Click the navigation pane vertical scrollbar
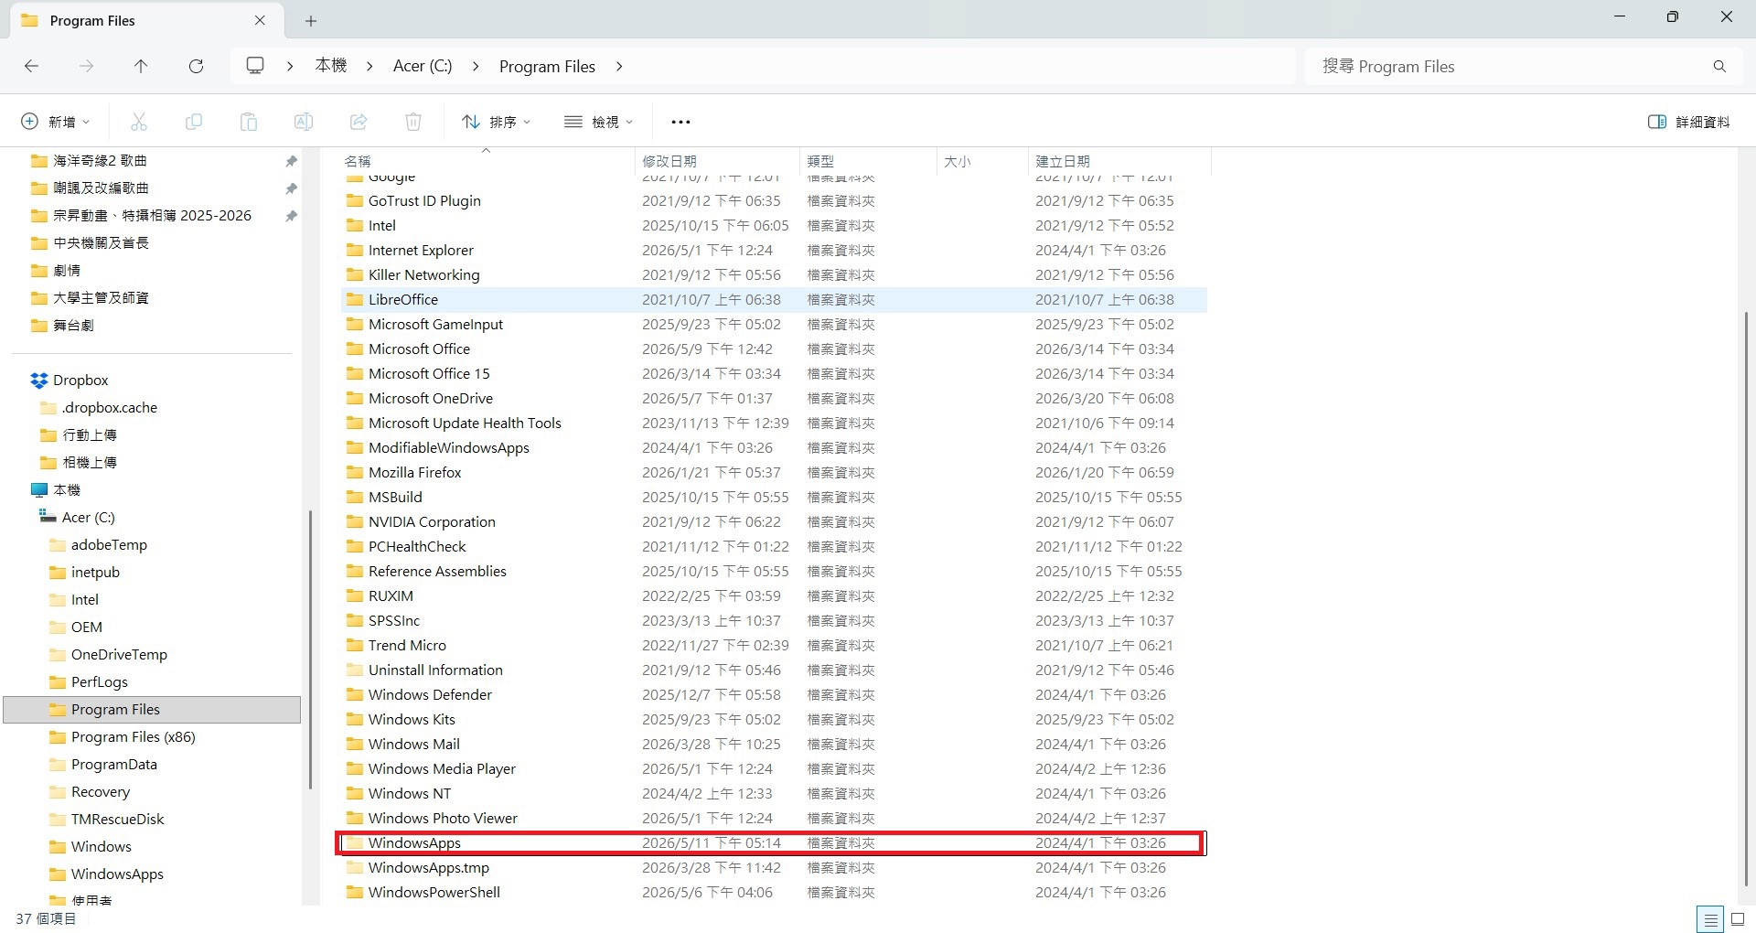Viewport: 1756px width, 933px height. coord(311,649)
